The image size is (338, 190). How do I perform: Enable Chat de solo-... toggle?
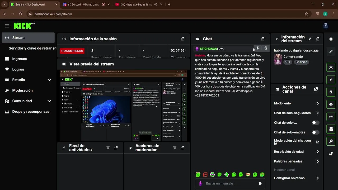pyautogui.click(x=315, y=123)
